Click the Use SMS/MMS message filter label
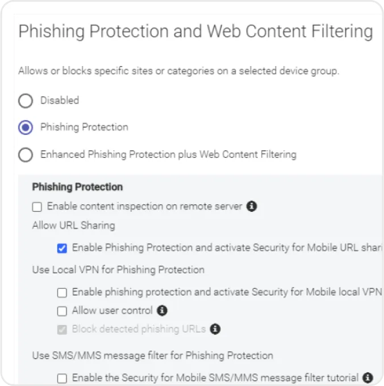The image size is (384, 386). coord(152,356)
